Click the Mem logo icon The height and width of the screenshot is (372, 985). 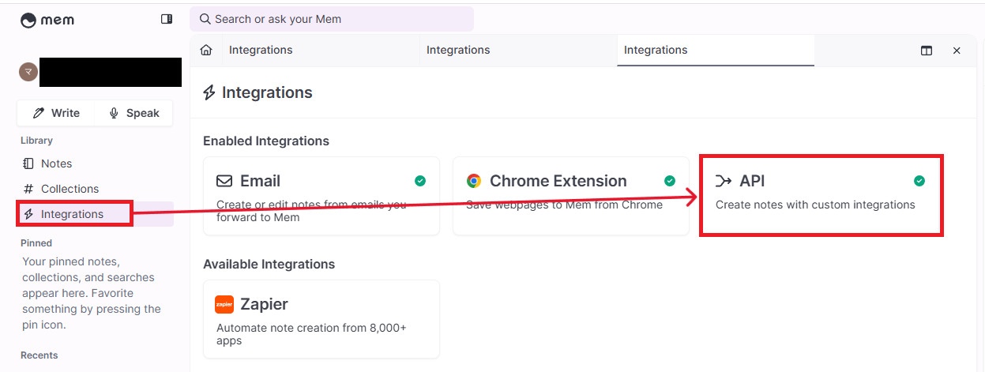(x=28, y=21)
